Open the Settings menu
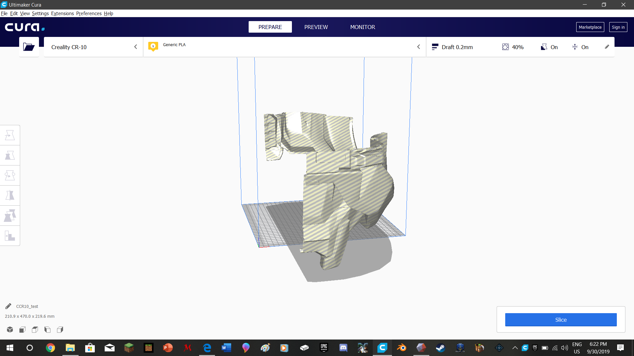Viewport: 634px width, 356px height. pyautogui.click(x=40, y=13)
